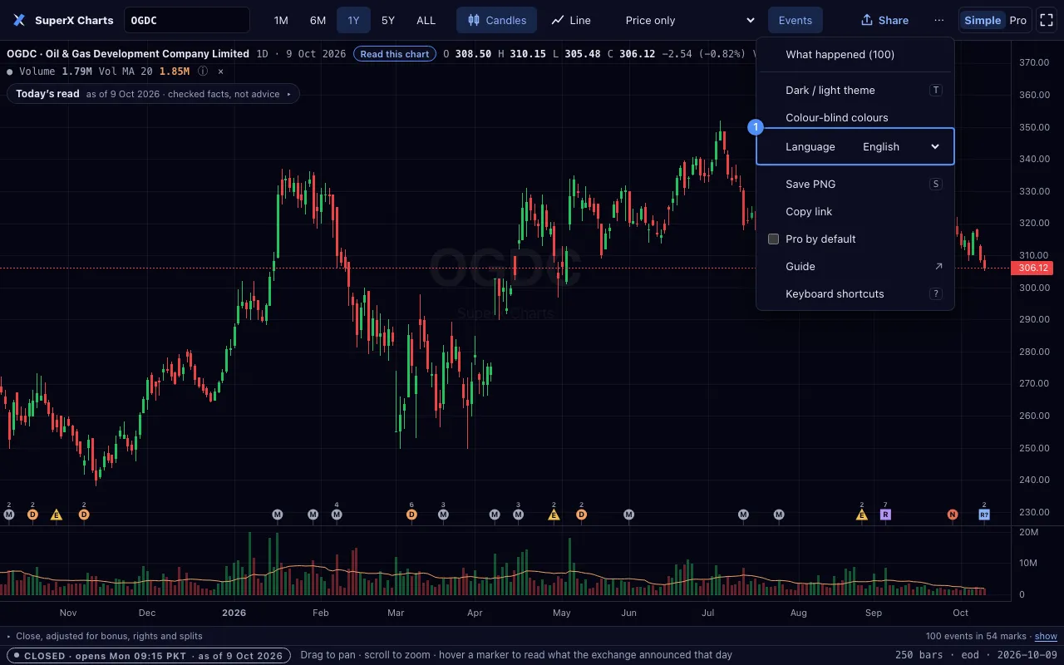Click the Read this chart button
Viewport: 1064px width, 665px height.
[395, 54]
